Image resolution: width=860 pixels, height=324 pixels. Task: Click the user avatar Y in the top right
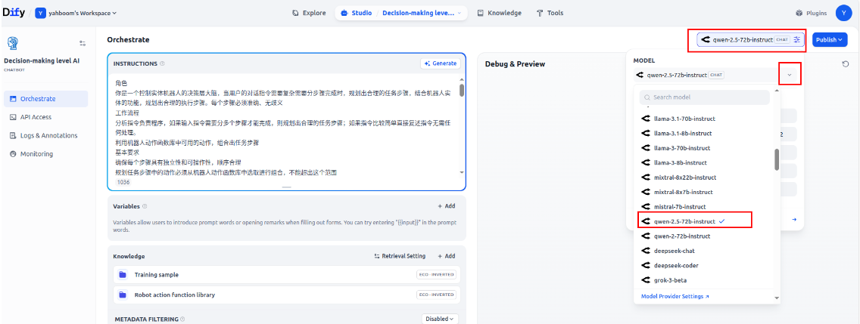coord(843,13)
